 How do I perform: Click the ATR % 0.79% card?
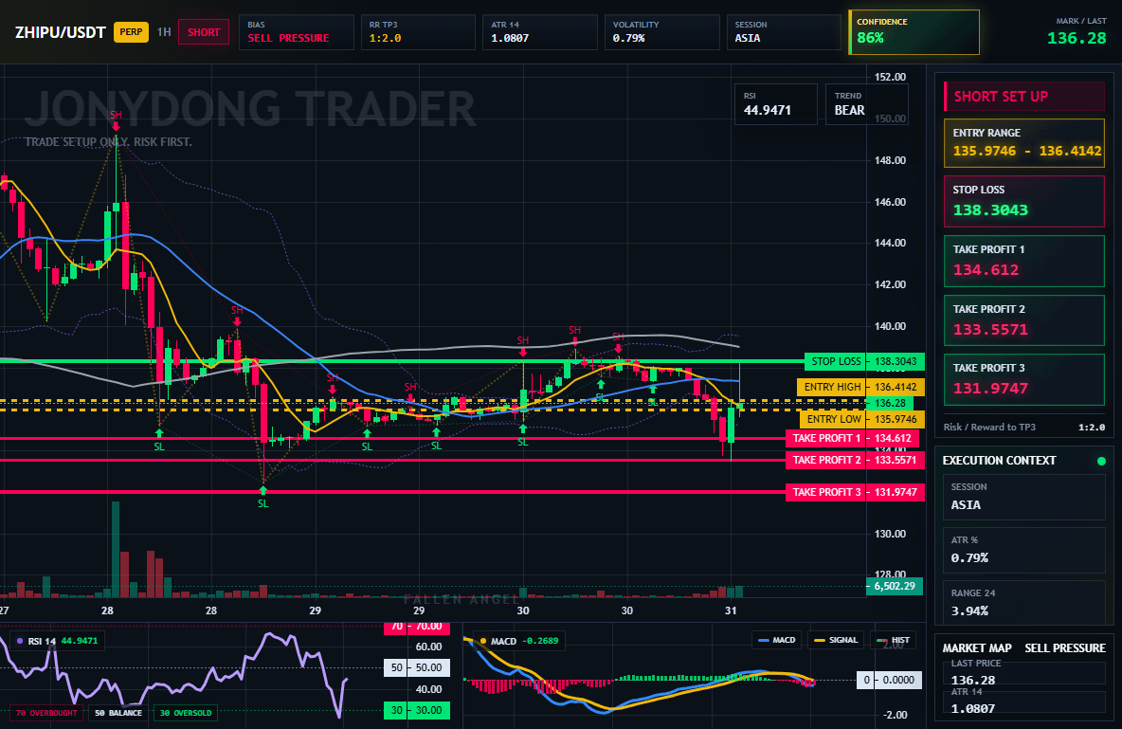[1024, 550]
